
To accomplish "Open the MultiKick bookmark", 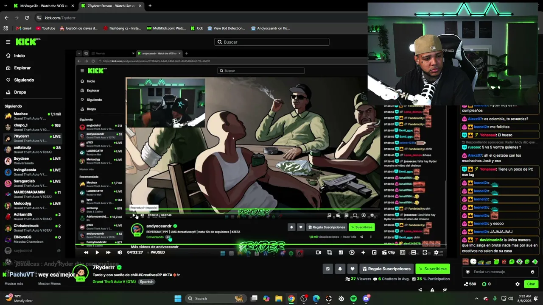I will click(166, 28).
